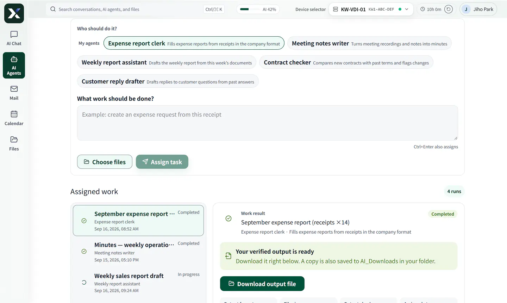The image size is (507, 303).
Task: Select the Expense report clerk agent
Action: (194, 43)
